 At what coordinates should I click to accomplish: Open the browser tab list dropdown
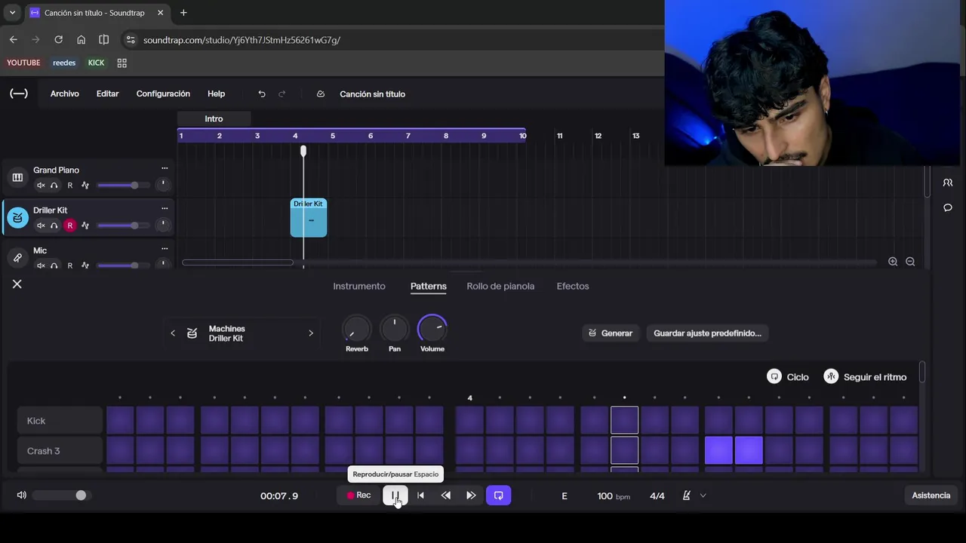point(12,13)
